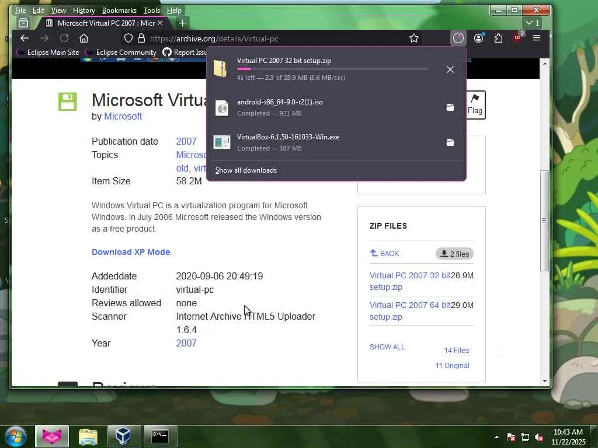Open the Windows Start orb
This screenshot has height=448, width=598.
15,436
